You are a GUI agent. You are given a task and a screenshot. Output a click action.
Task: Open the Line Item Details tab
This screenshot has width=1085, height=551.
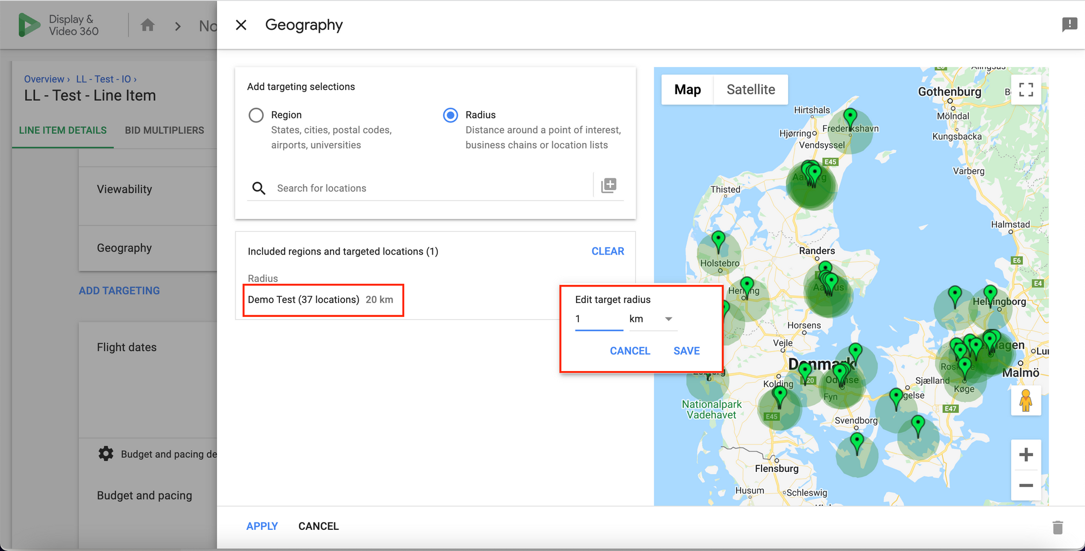pos(63,130)
